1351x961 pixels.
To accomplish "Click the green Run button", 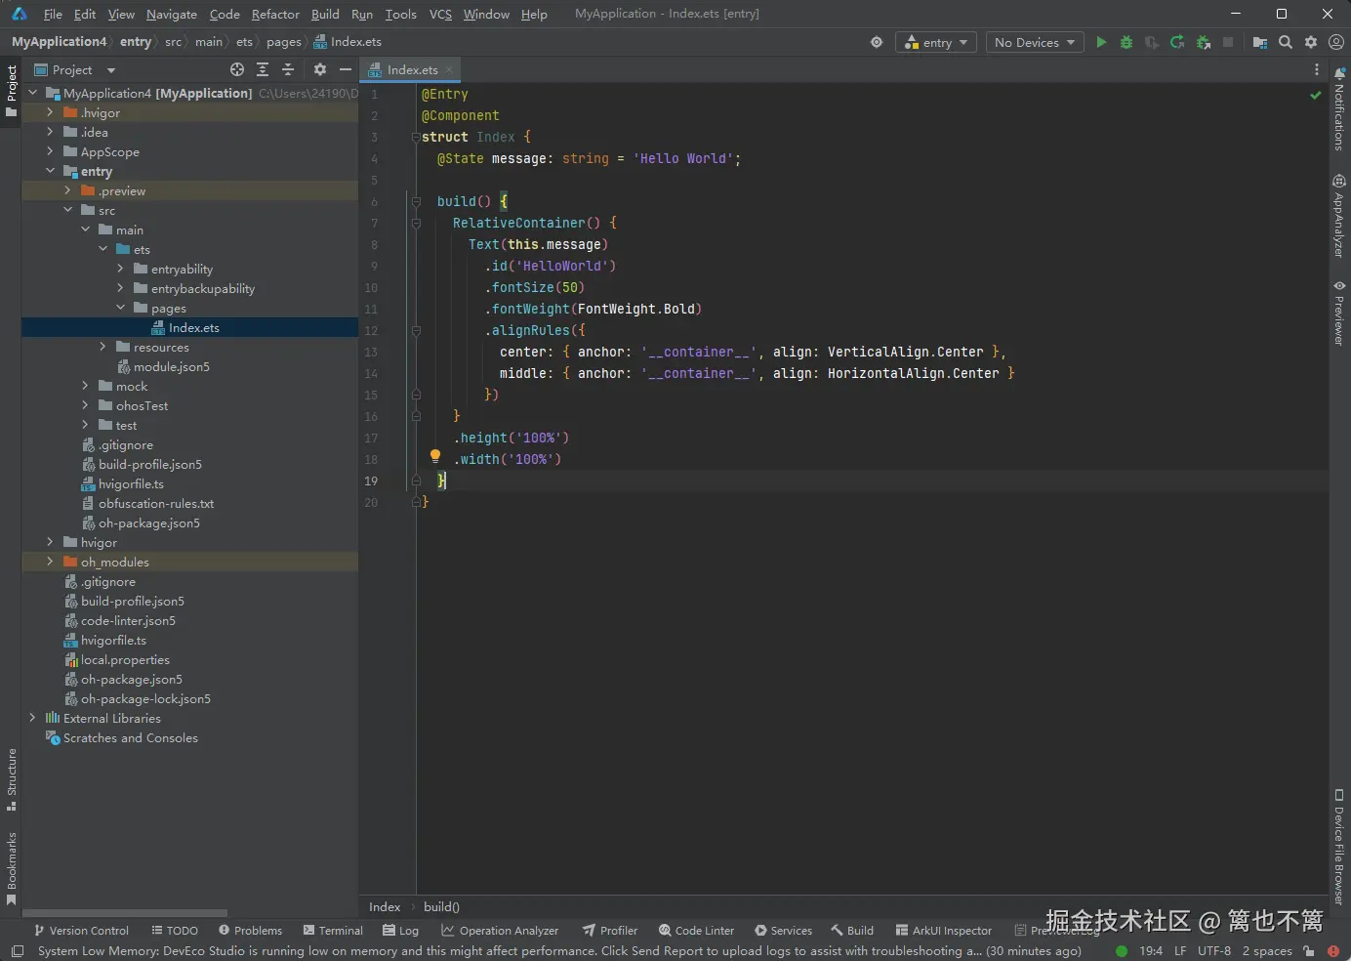I will 1101,42.
